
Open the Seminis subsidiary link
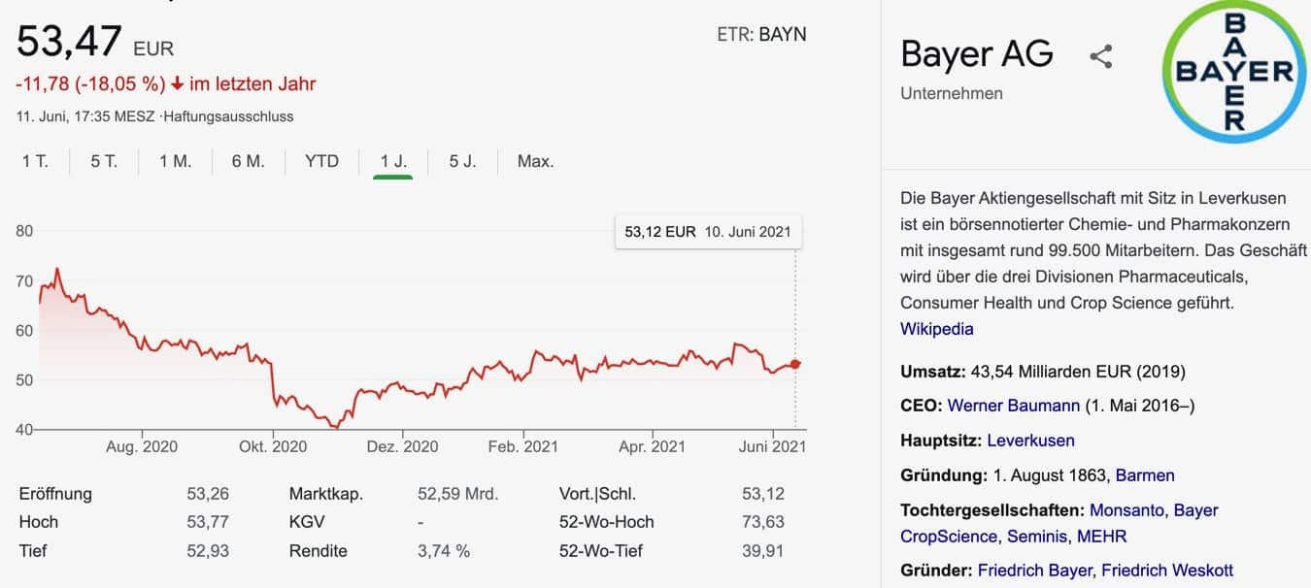pos(1035,537)
